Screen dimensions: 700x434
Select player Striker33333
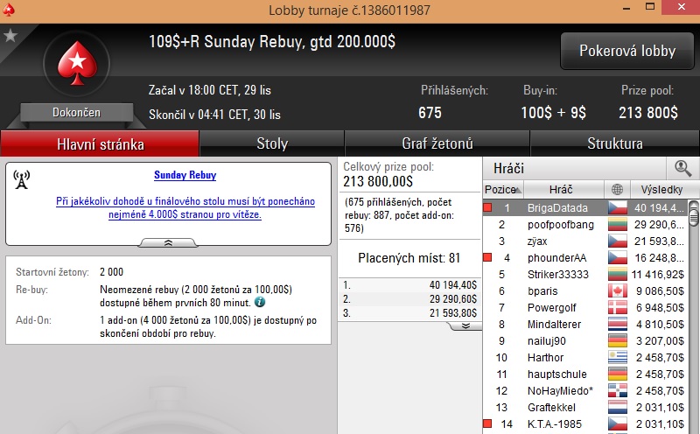(585, 274)
